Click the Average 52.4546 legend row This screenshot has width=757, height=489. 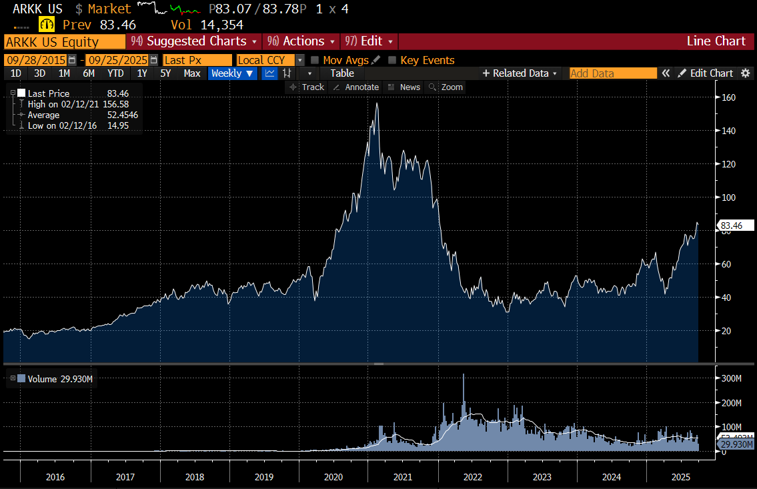[83, 115]
